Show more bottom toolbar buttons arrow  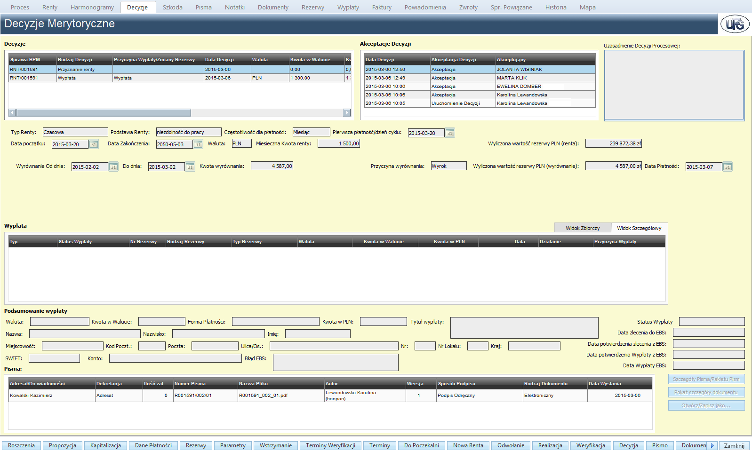click(712, 445)
